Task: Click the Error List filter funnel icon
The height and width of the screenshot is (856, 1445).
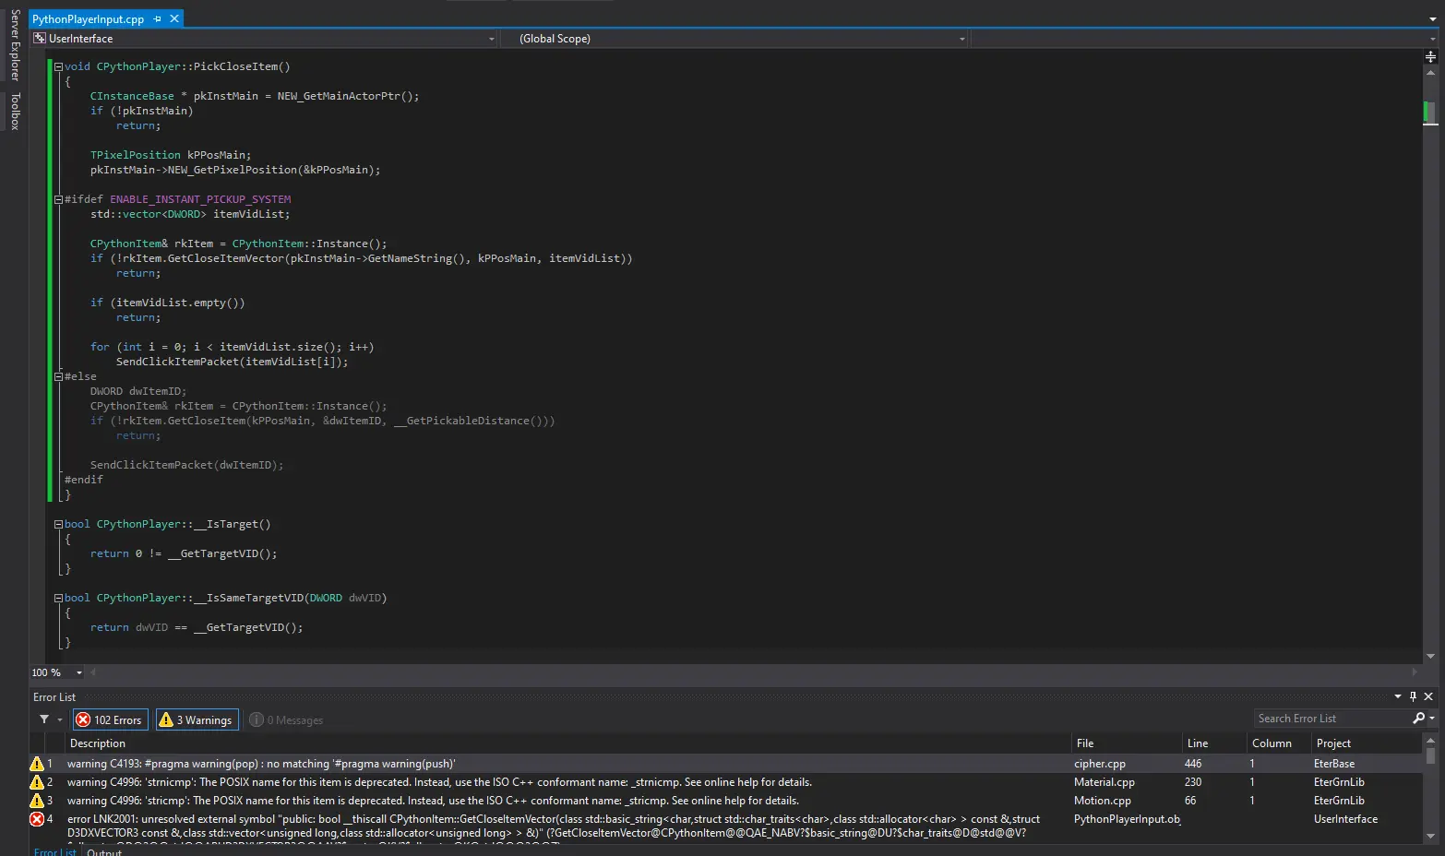Action: pyautogui.click(x=44, y=719)
